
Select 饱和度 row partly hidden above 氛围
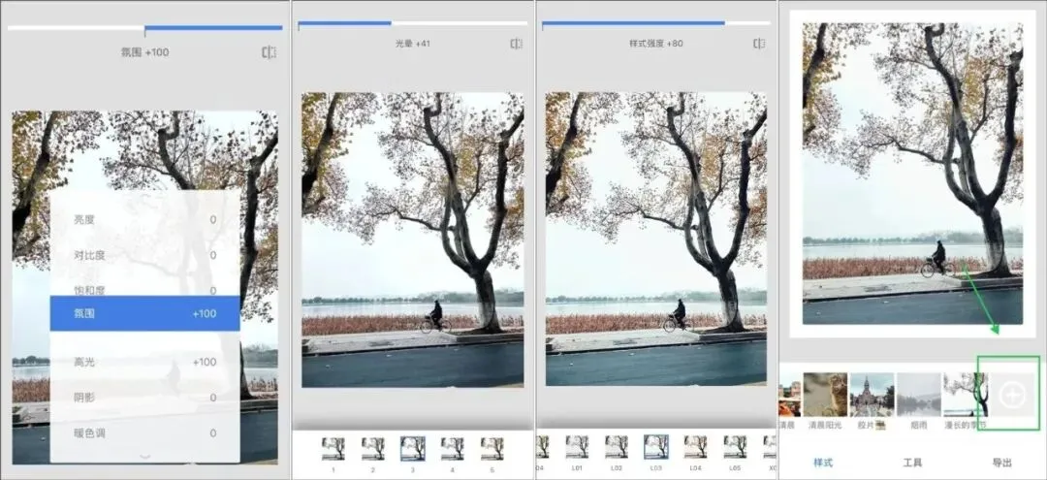(144, 288)
